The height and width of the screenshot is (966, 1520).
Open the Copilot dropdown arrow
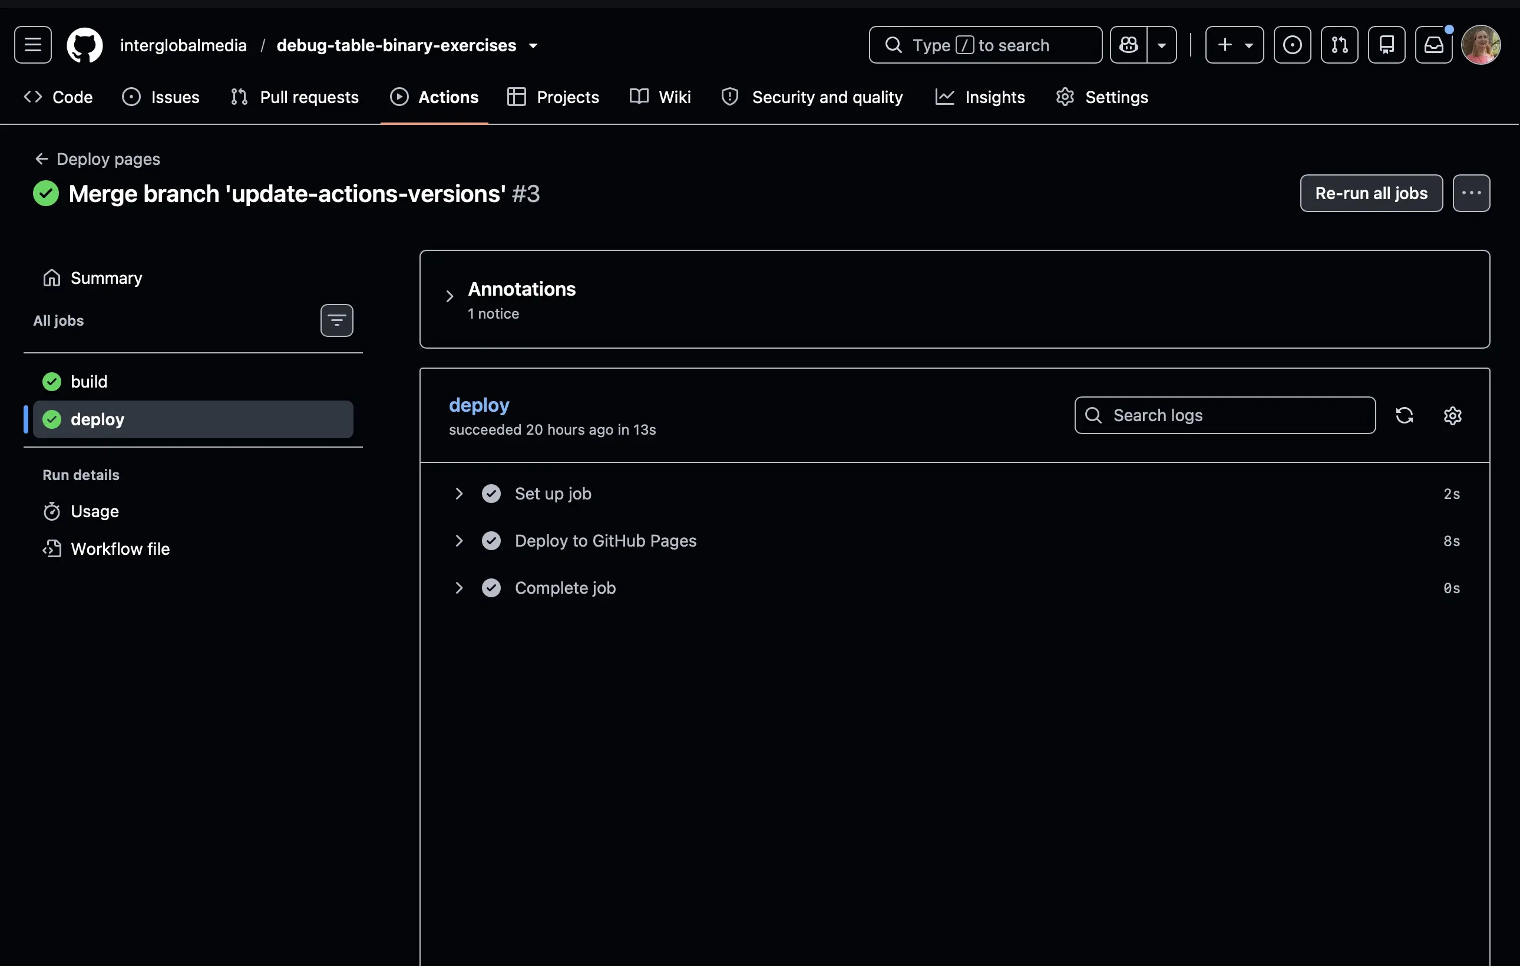tap(1161, 45)
